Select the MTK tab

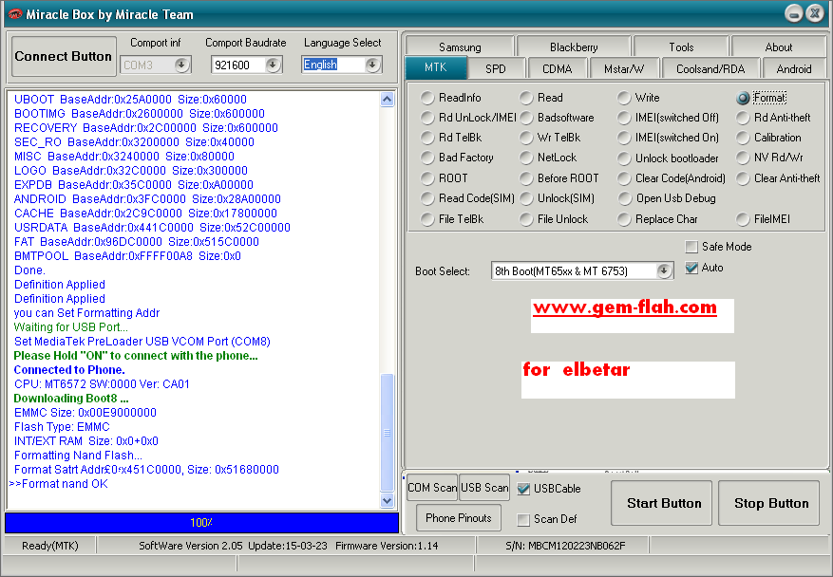point(436,67)
